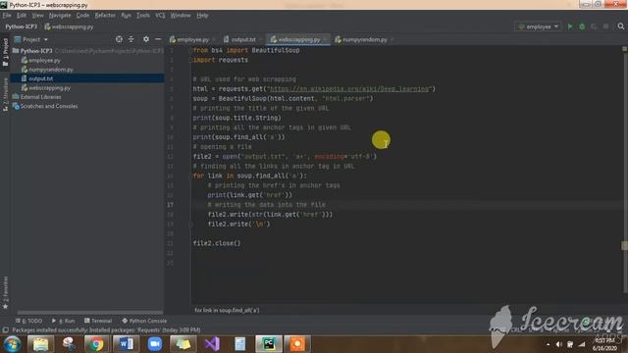This screenshot has width=628, height=353.
Task: Run the employee configuration
Action: tap(570, 26)
